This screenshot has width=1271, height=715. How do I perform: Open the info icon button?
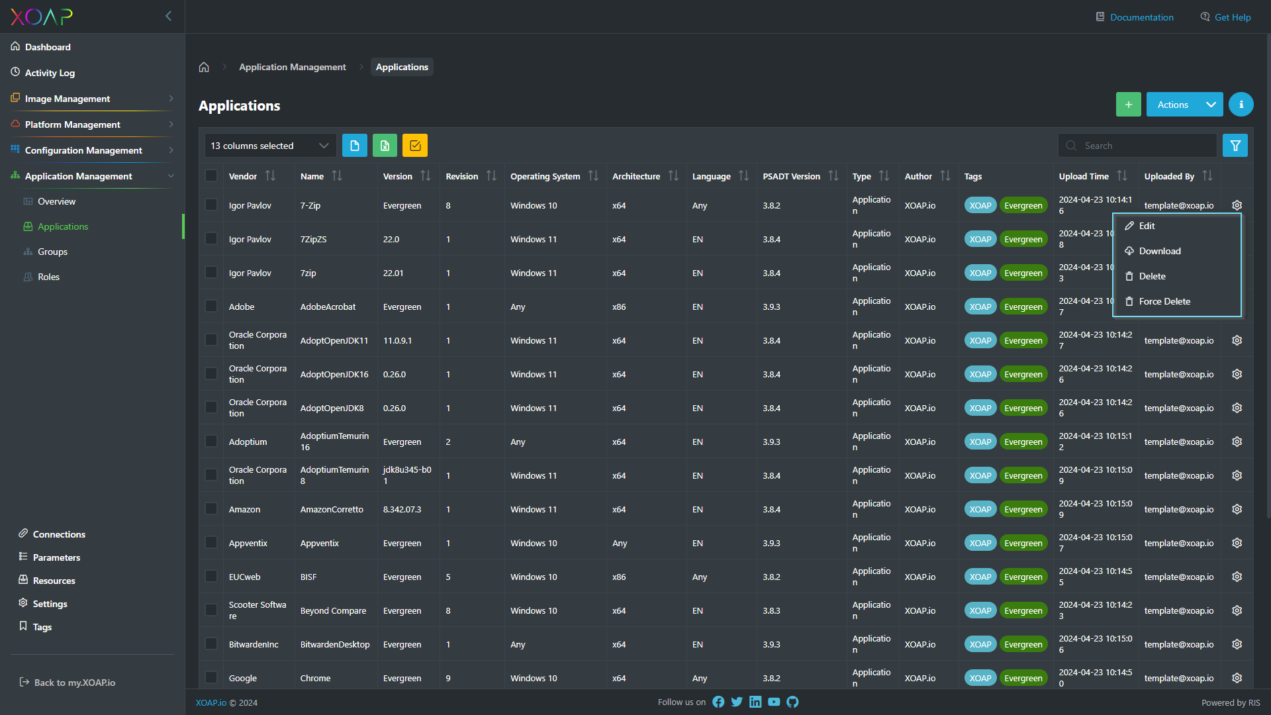click(x=1241, y=105)
